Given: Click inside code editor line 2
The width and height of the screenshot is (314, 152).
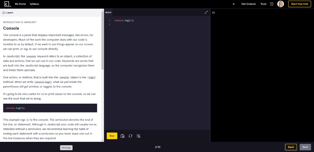Looking at the screenshot, I should pyautogui.click(x=160, y=24).
